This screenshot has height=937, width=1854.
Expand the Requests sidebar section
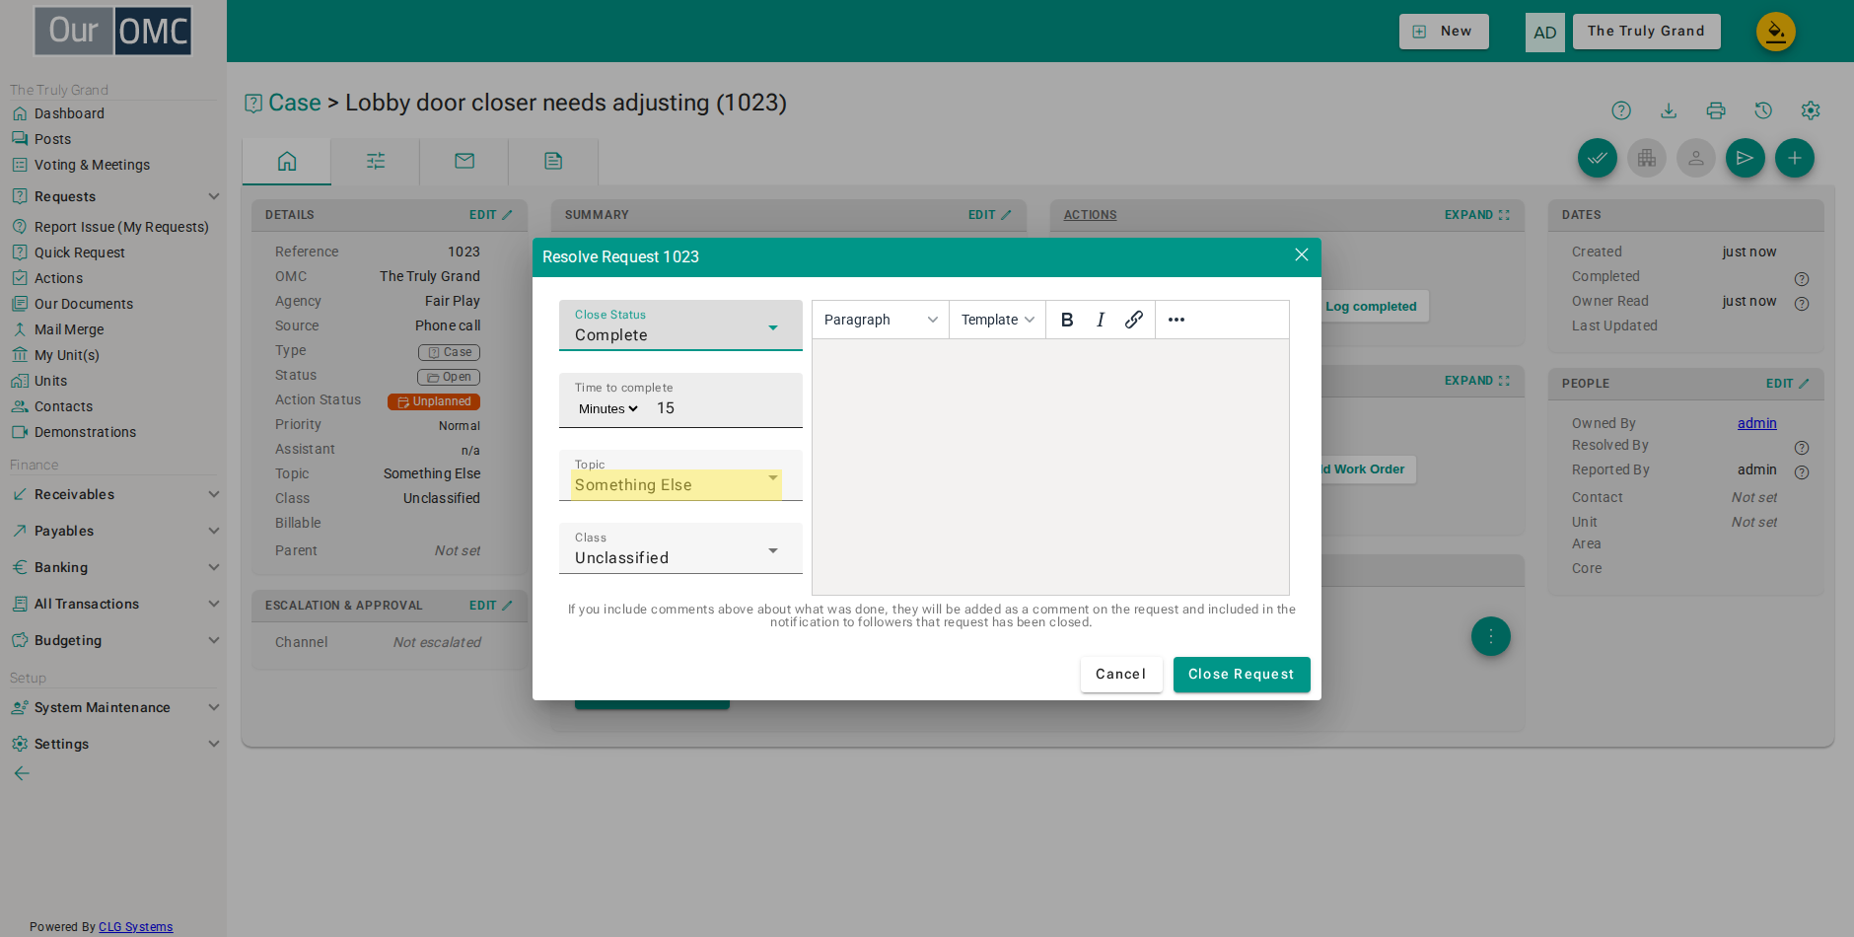tap(115, 196)
